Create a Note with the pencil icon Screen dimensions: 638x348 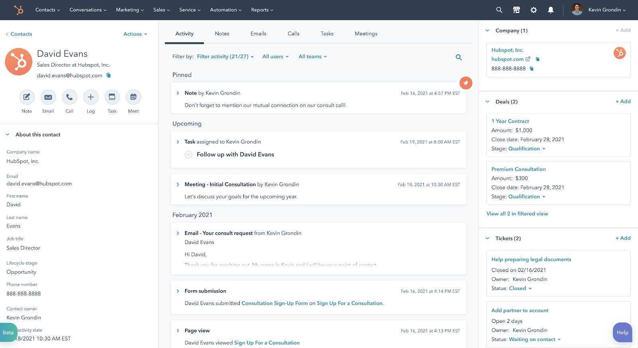point(27,97)
